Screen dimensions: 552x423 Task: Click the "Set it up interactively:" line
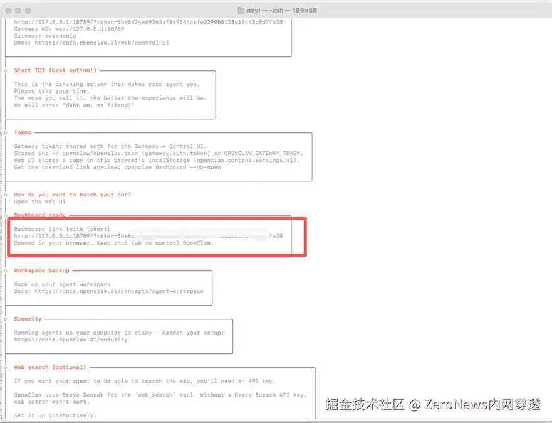(55, 415)
